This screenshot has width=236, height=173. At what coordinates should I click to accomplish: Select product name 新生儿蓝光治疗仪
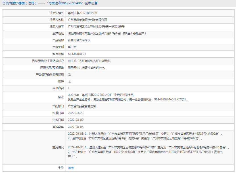[x=79, y=40]
